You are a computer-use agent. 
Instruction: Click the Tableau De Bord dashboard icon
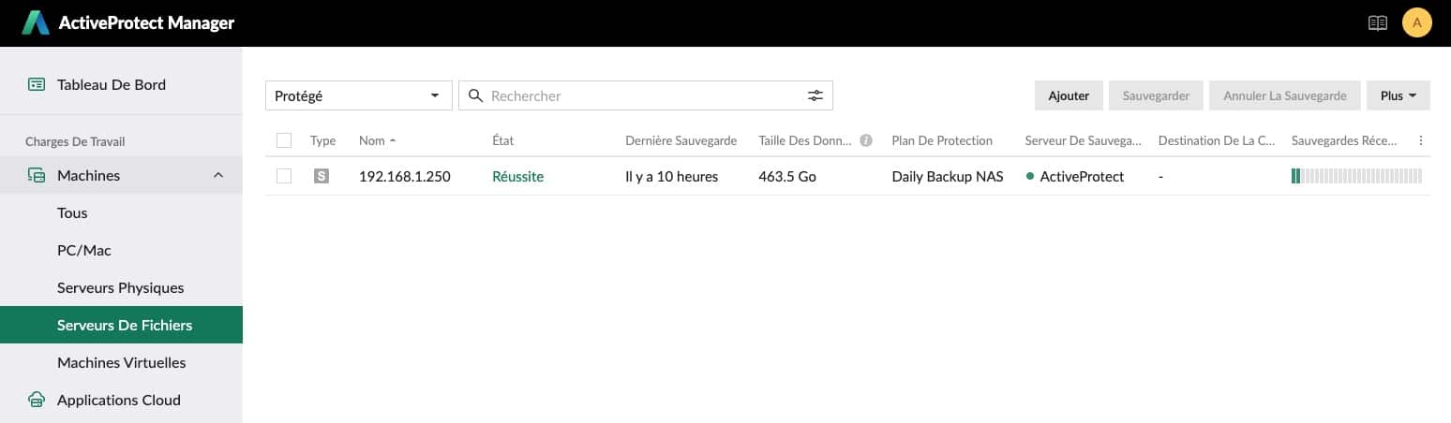pos(37,84)
